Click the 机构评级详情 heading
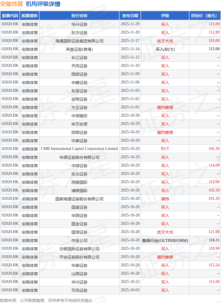Screen dimensions: 221x303 coord(43,4)
